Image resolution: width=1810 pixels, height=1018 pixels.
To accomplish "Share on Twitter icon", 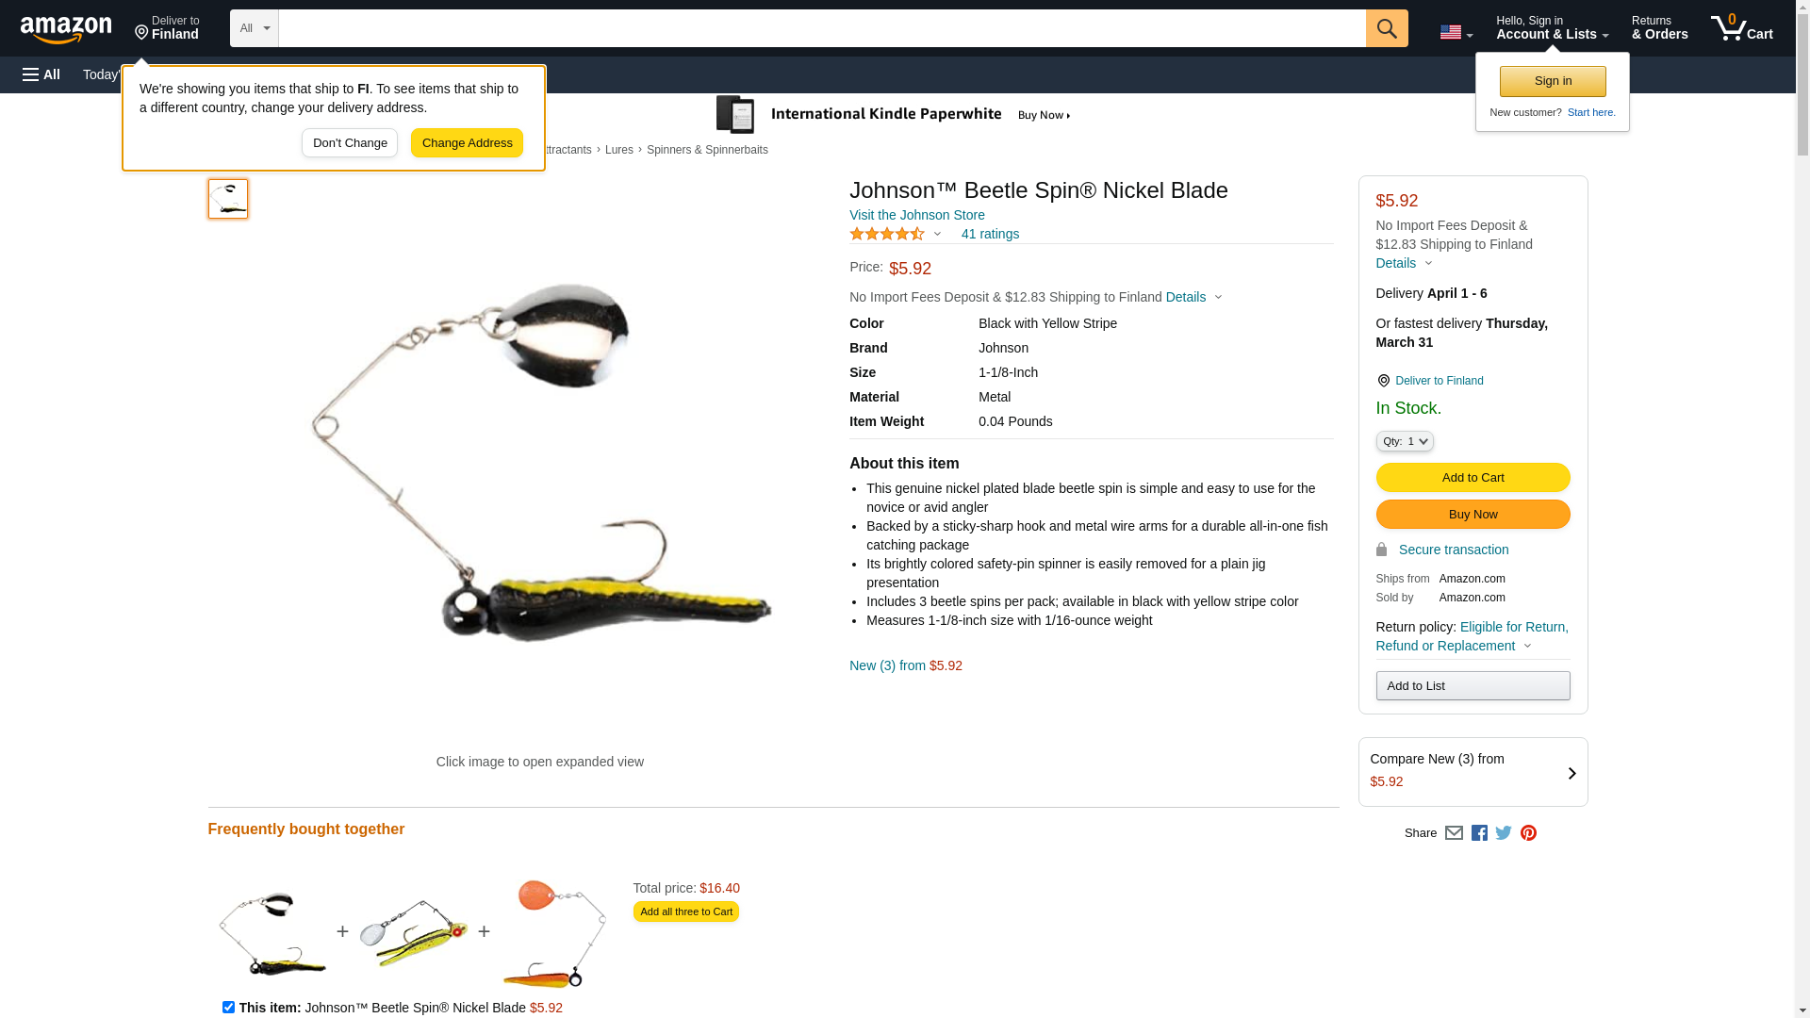I will [1504, 833].
